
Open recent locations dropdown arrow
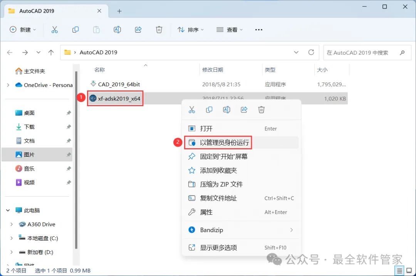tap(39, 52)
